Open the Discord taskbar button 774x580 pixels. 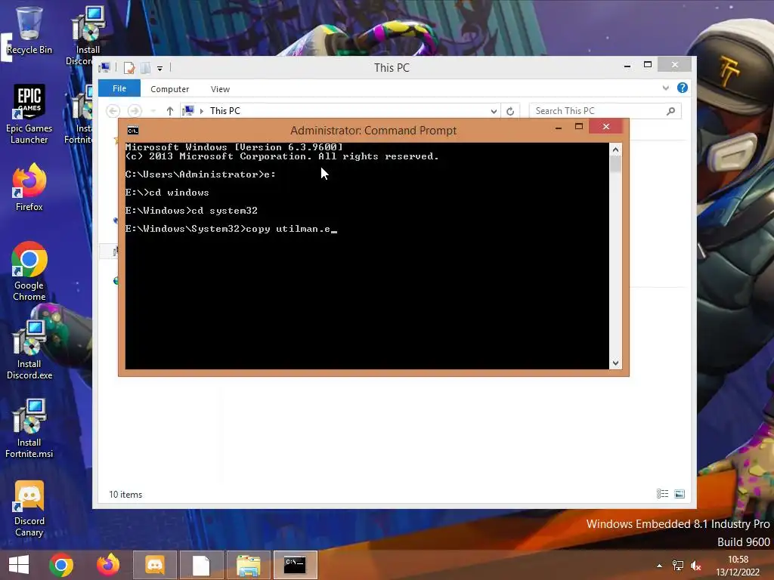(154, 565)
